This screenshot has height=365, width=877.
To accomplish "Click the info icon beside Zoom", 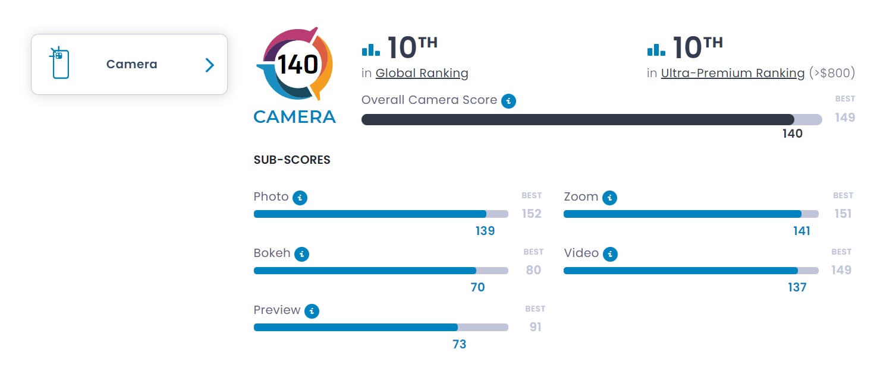I will pyautogui.click(x=609, y=198).
